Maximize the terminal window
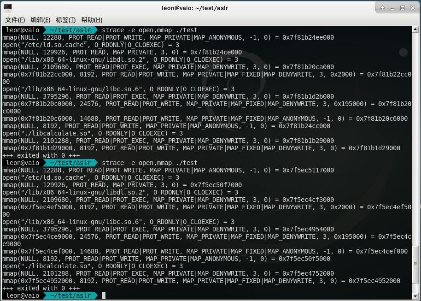The image size is (421, 301). coord(403,8)
